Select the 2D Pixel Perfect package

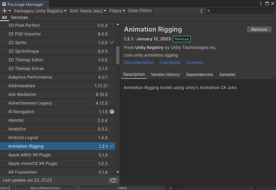[x=58, y=25]
